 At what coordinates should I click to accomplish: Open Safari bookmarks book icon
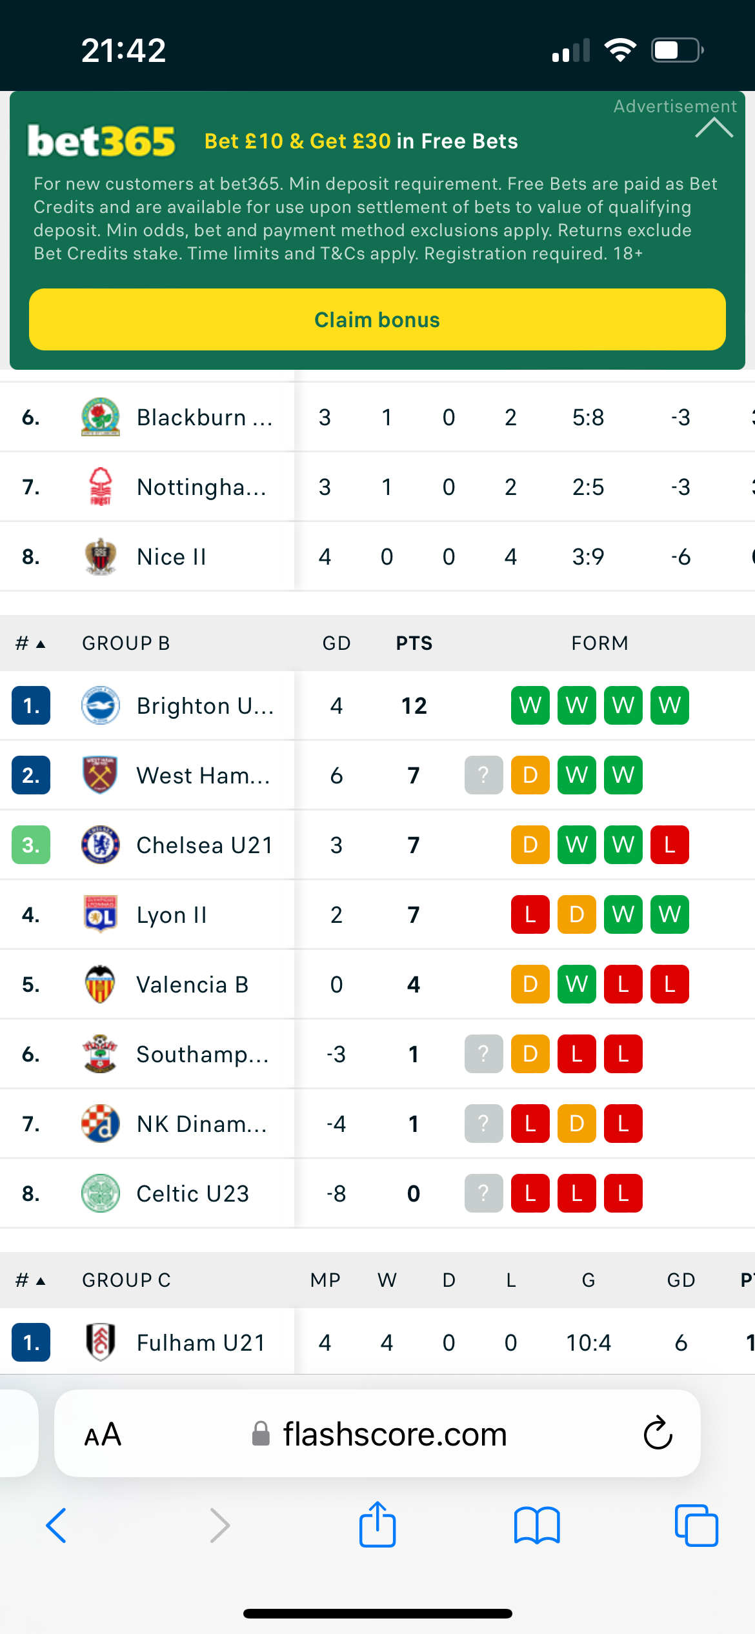[x=537, y=1526]
